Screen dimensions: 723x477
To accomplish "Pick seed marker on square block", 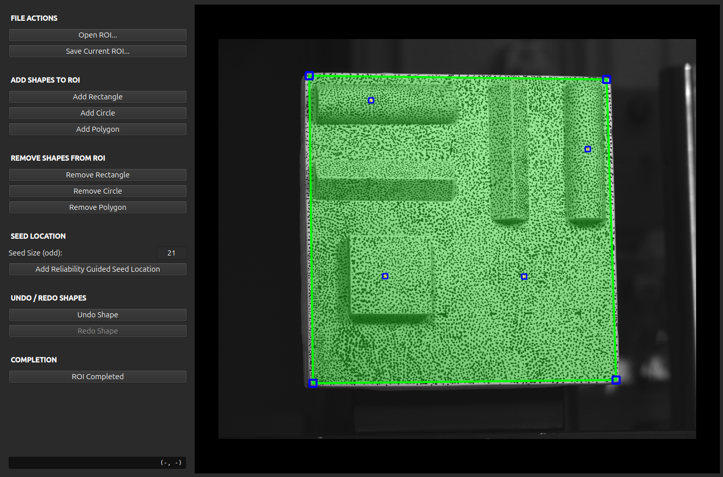I will click(385, 276).
